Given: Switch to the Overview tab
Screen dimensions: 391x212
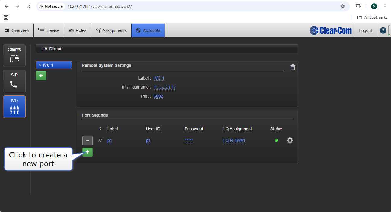Looking at the screenshot, I should pyautogui.click(x=17, y=30).
